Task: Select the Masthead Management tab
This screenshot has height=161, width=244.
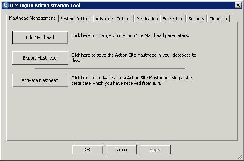Action: [x=32, y=18]
